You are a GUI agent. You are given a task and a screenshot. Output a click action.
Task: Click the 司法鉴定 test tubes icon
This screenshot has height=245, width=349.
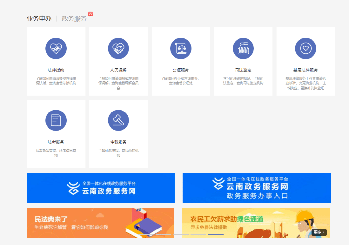tap(243, 48)
